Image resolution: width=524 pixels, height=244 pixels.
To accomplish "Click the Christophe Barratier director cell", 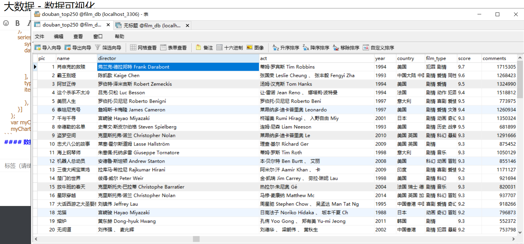I will (178, 187).
